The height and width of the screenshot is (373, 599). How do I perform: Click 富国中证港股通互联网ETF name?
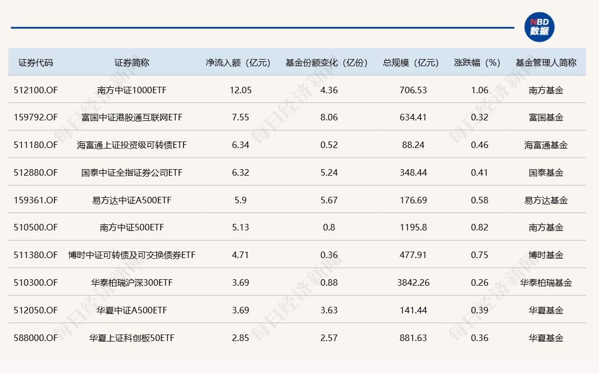[x=132, y=117]
